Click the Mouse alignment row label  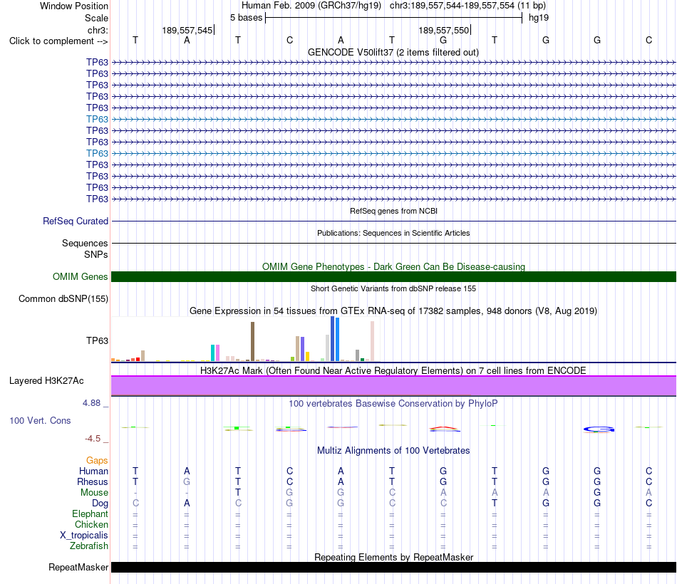click(94, 493)
